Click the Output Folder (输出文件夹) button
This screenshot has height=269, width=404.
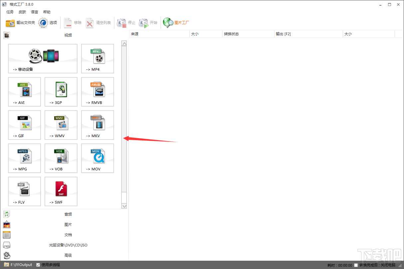click(20, 23)
